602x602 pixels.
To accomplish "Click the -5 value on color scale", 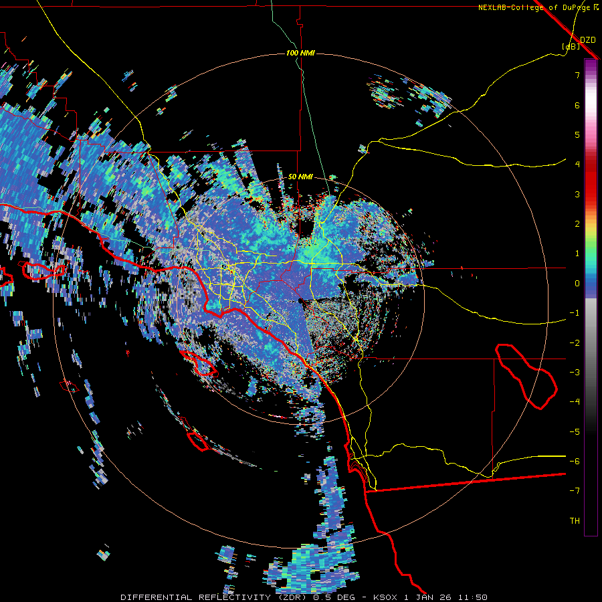I will coord(575,432).
